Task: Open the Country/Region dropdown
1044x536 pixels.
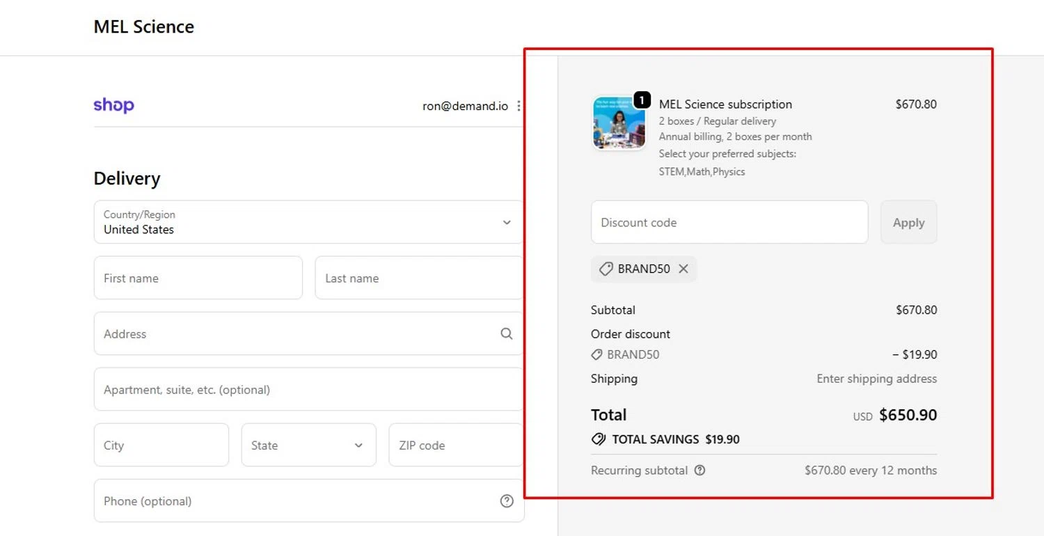Action: (x=308, y=222)
